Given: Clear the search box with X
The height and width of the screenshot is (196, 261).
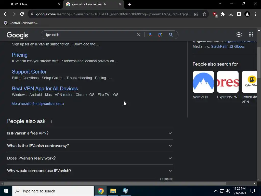Looking at the screenshot, I should click(x=138, y=35).
